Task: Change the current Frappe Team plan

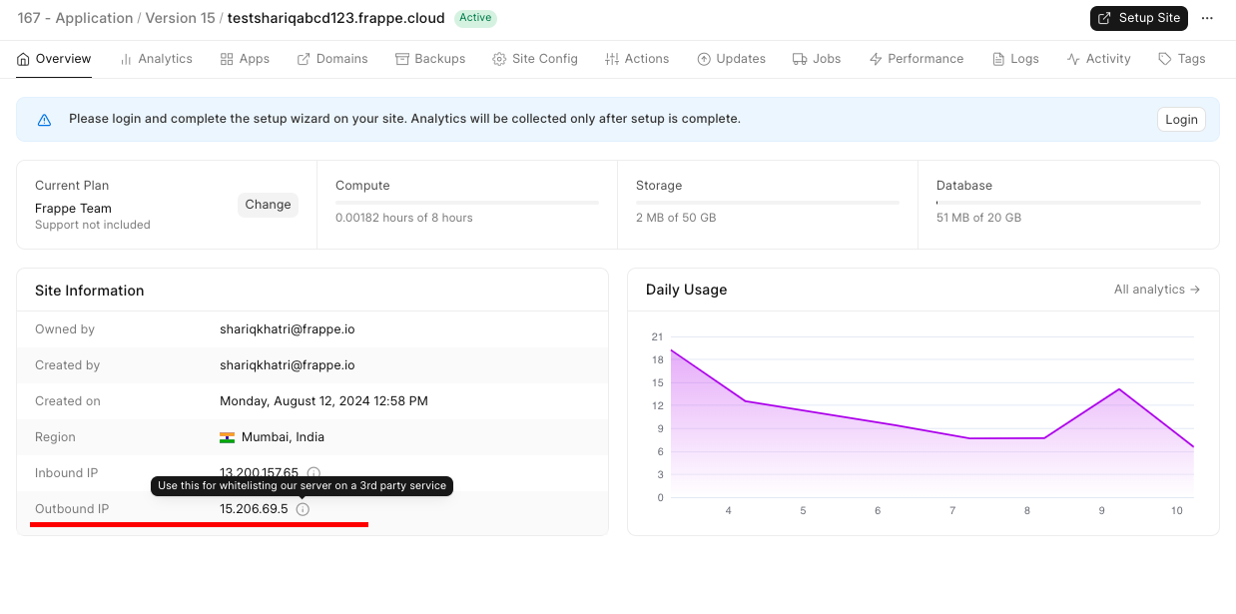Action: pyautogui.click(x=268, y=205)
